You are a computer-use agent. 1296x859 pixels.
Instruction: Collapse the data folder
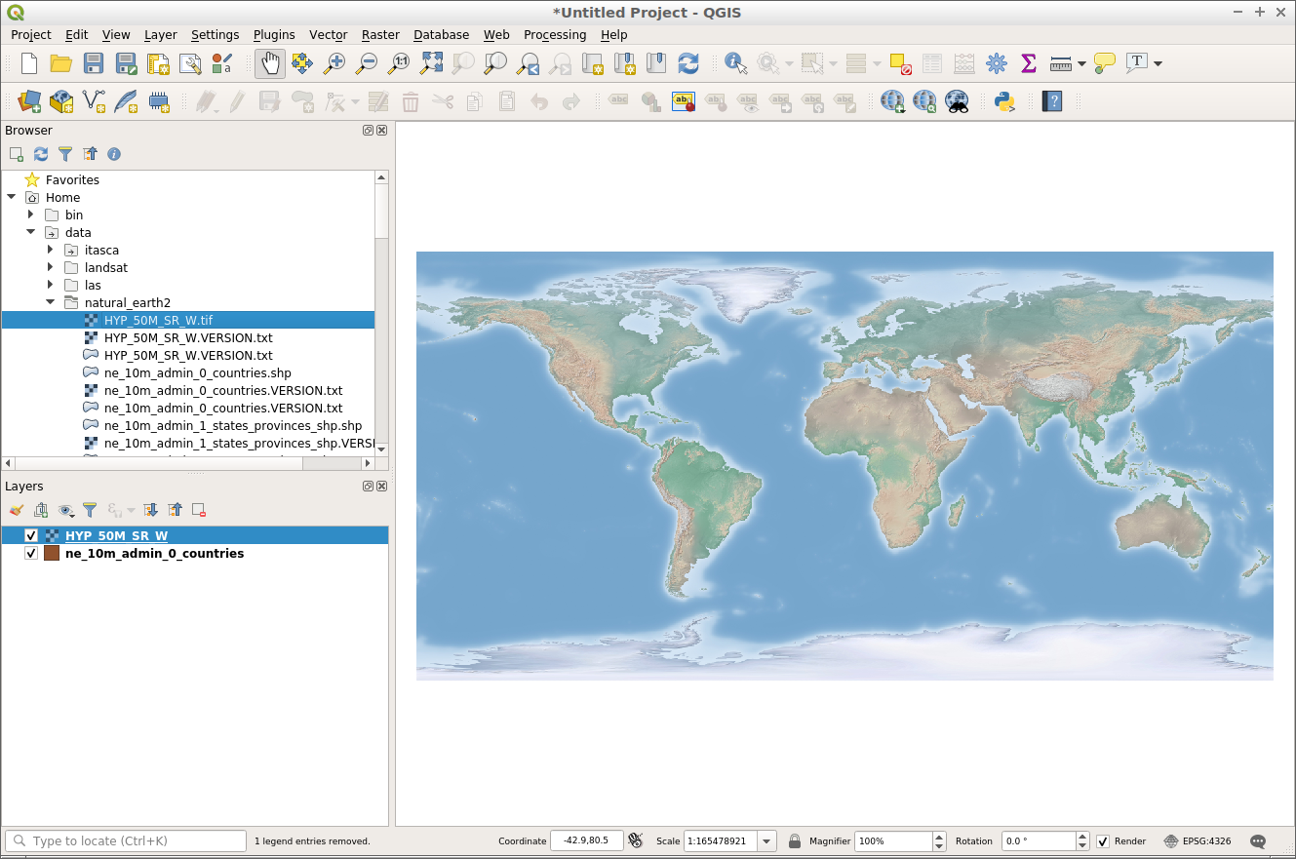pyautogui.click(x=30, y=232)
